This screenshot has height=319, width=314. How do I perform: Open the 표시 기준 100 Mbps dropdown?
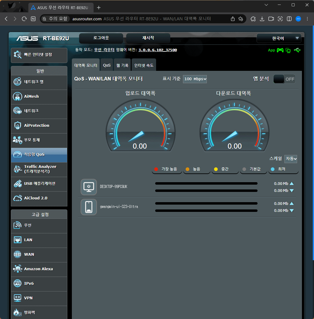195,79
